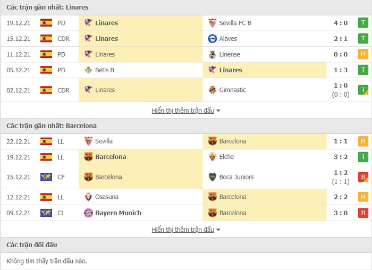Click the Betis B club badge
The image size is (372, 270).
(x=88, y=70)
